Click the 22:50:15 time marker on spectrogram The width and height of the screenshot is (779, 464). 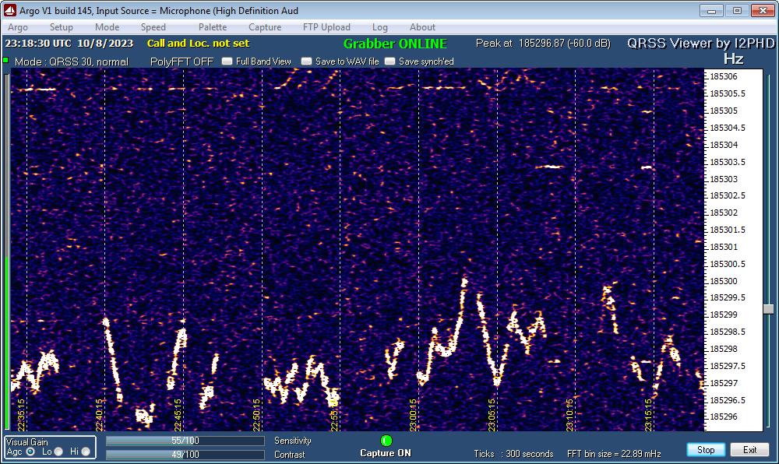[256, 414]
